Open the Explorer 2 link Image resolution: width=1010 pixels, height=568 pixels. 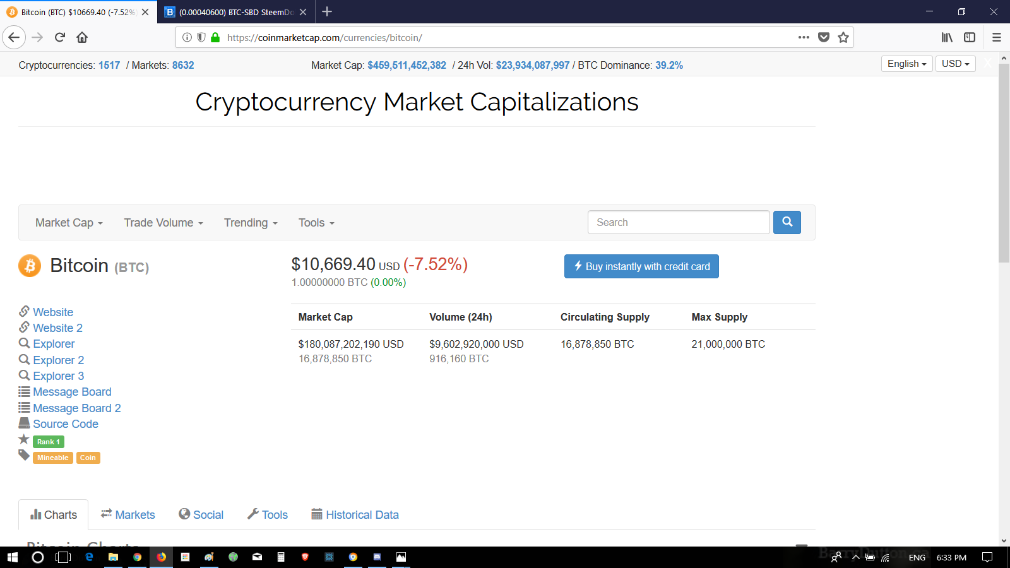pos(58,360)
